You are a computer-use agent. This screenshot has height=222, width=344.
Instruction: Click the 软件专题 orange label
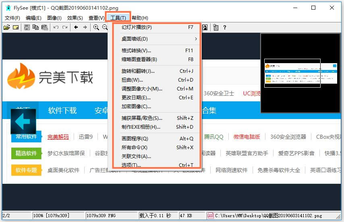point(26,170)
